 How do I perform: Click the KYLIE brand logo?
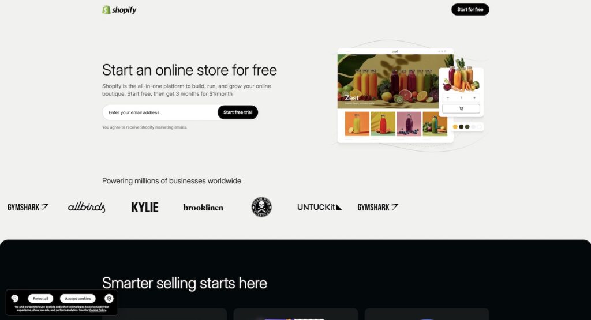pyautogui.click(x=145, y=207)
